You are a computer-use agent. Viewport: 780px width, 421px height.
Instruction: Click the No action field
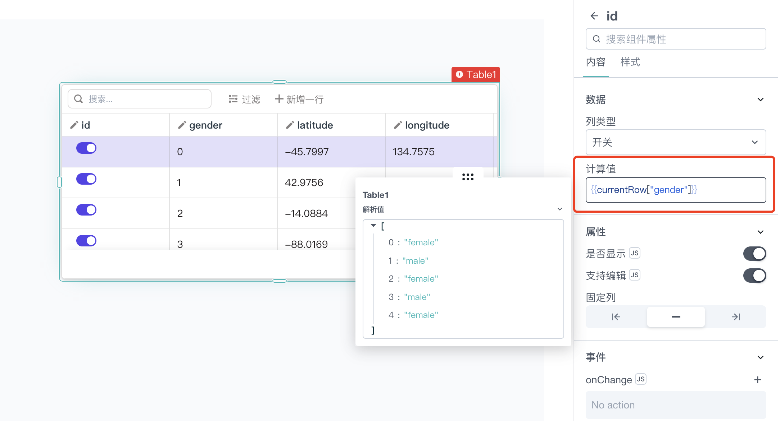pos(676,405)
